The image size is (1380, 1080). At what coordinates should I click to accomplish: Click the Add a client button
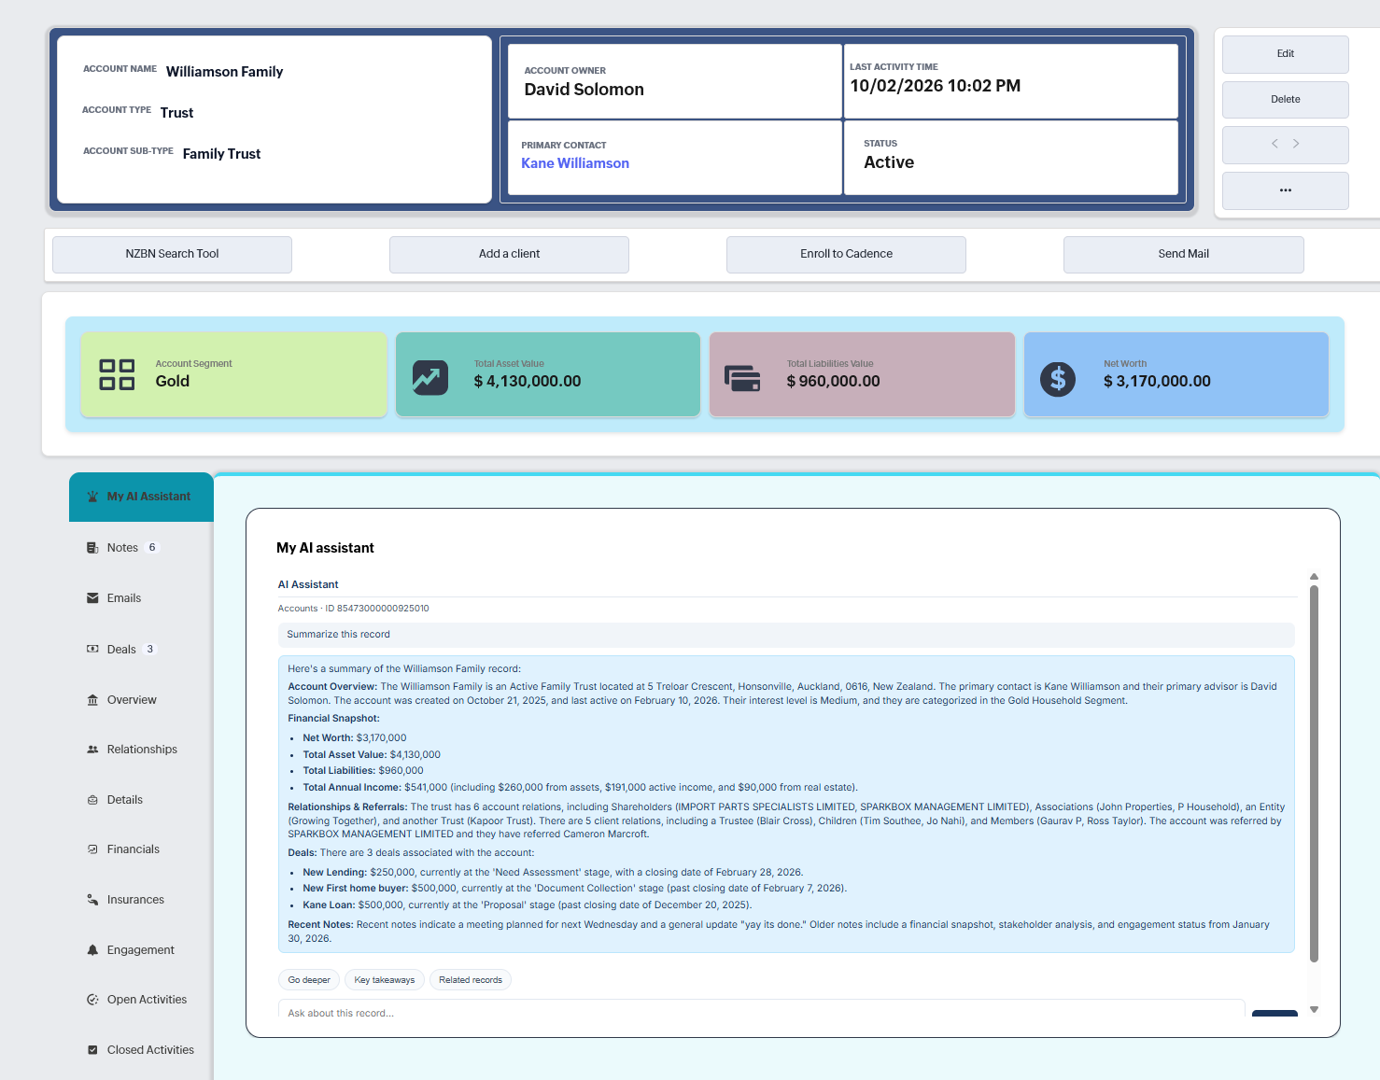tap(509, 254)
